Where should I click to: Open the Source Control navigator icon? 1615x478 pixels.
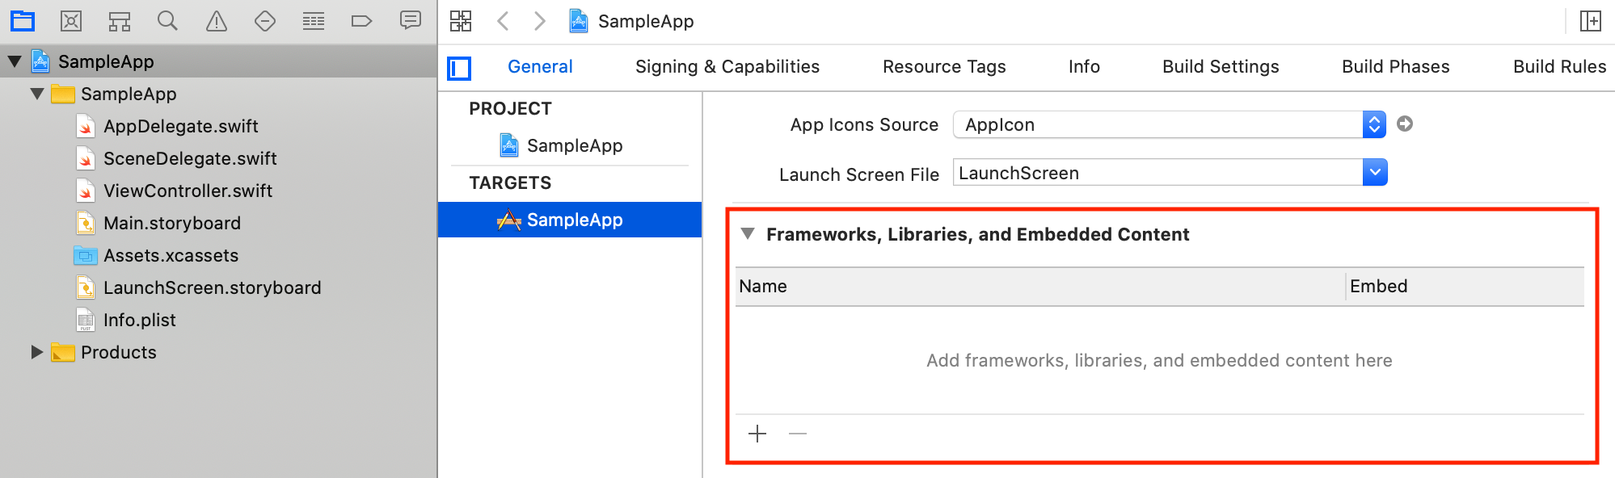71,21
